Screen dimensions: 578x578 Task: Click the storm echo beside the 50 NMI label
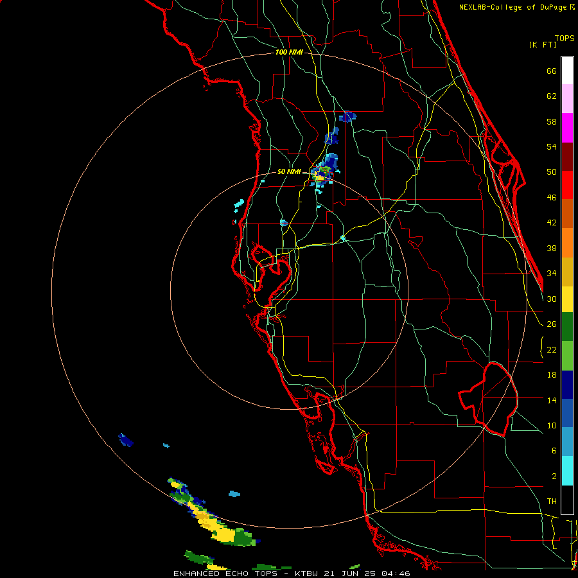tap(324, 171)
